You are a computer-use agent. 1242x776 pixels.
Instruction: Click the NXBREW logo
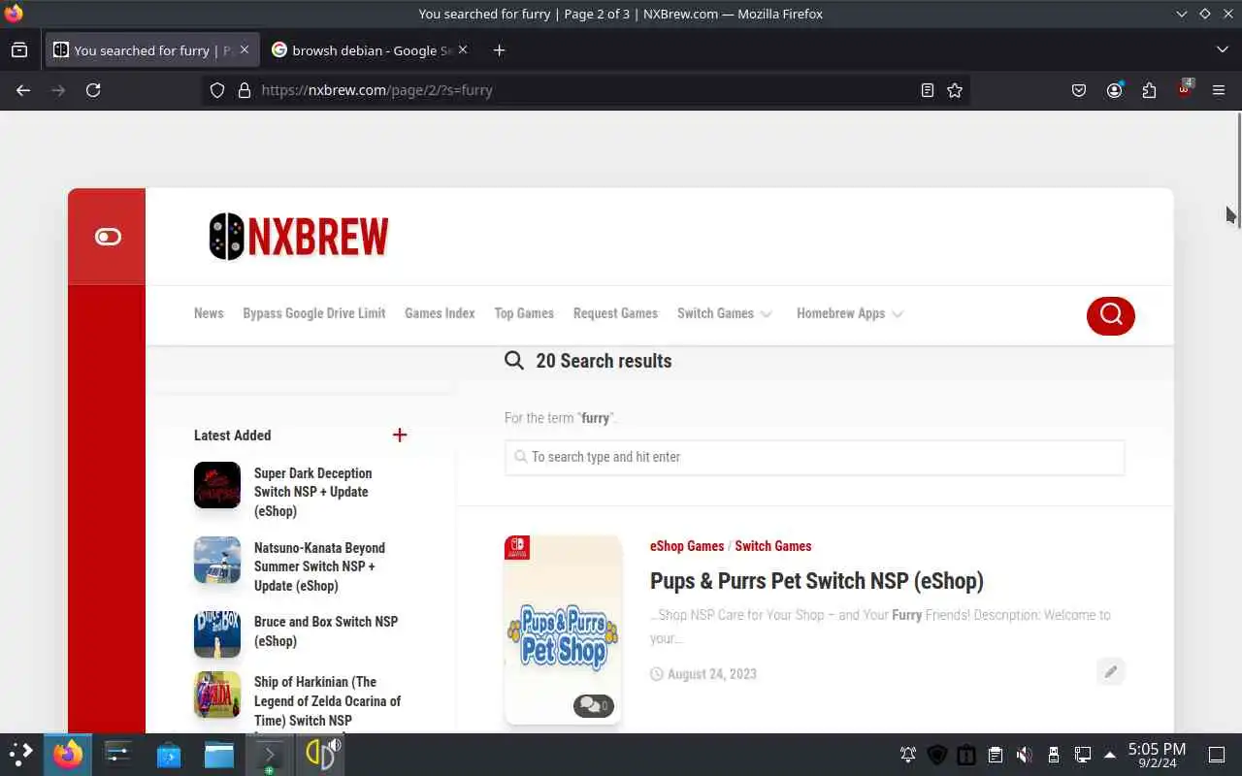[299, 237]
